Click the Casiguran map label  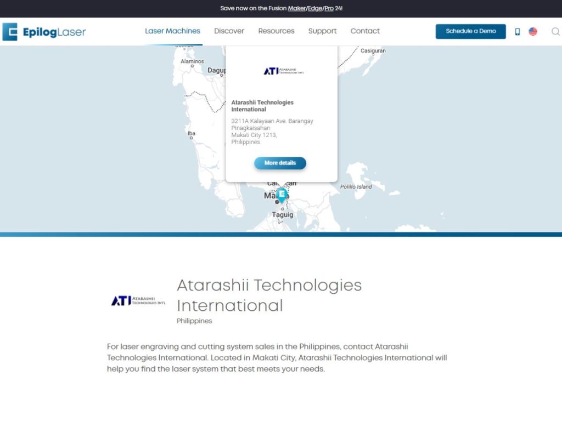tap(373, 51)
